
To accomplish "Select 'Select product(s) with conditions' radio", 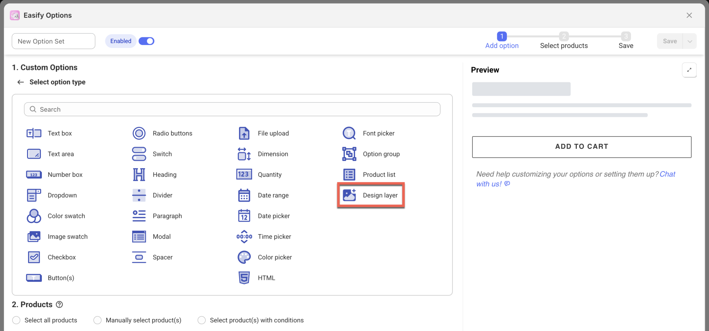I will 201,320.
